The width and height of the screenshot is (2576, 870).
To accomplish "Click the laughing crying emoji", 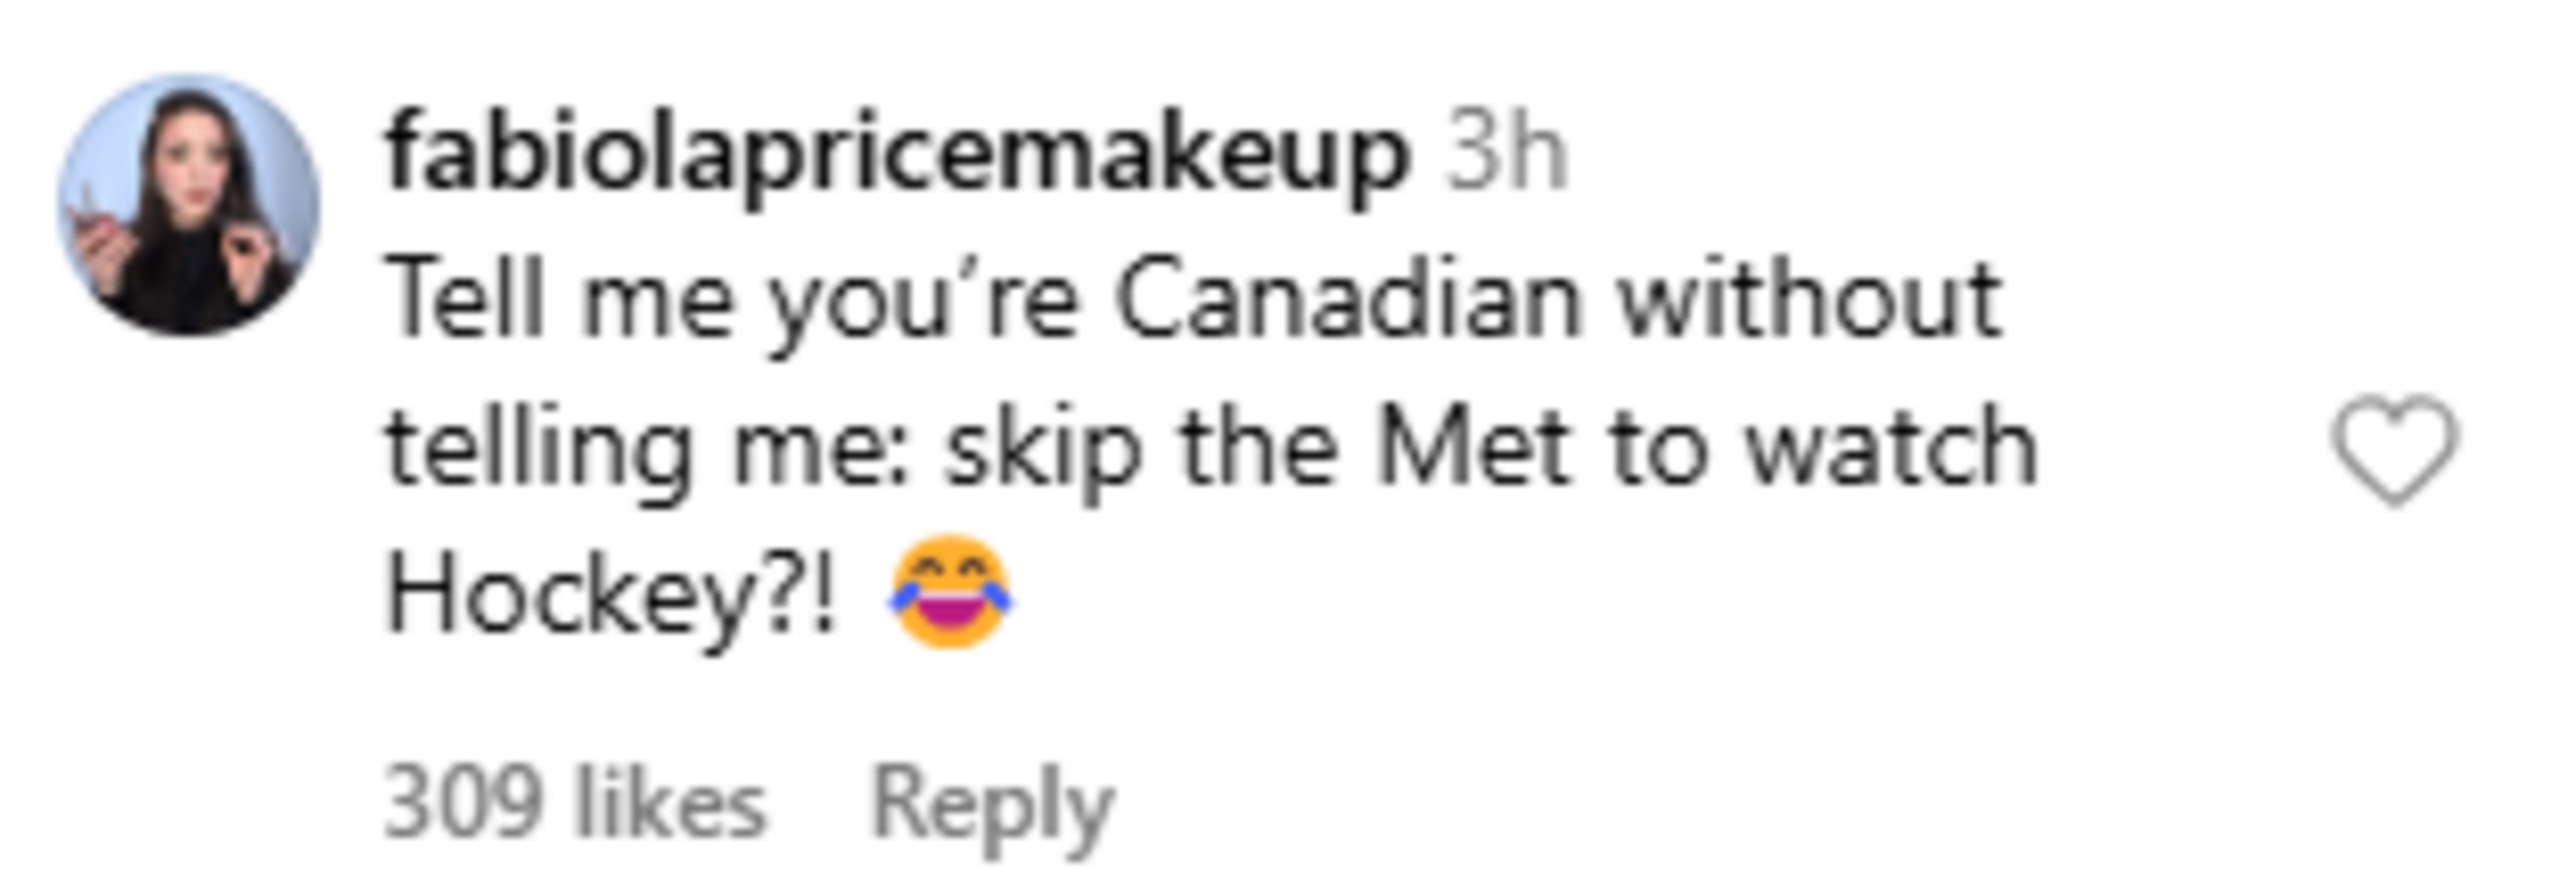I will pos(950,592).
